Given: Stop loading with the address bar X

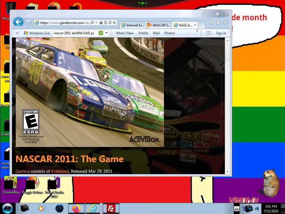Looking at the screenshot, I should point(114,23).
